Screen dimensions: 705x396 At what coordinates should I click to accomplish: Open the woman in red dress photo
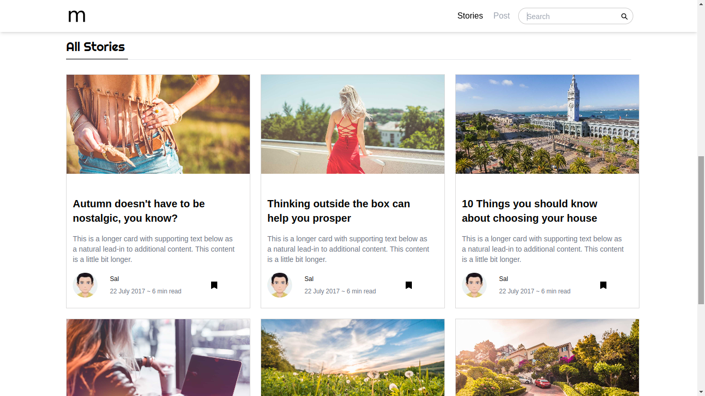(x=352, y=124)
